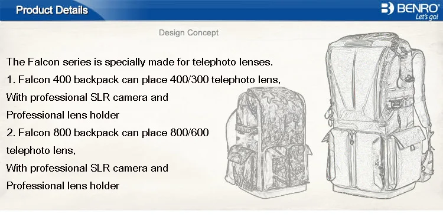Image resolution: width=443 pixels, height=217 pixels.
Task: Click the BENRO brand name text
Action: 418,8
